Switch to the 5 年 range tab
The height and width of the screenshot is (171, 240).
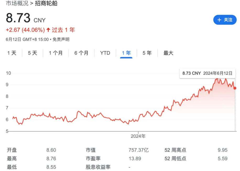click(x=147, y=53)
